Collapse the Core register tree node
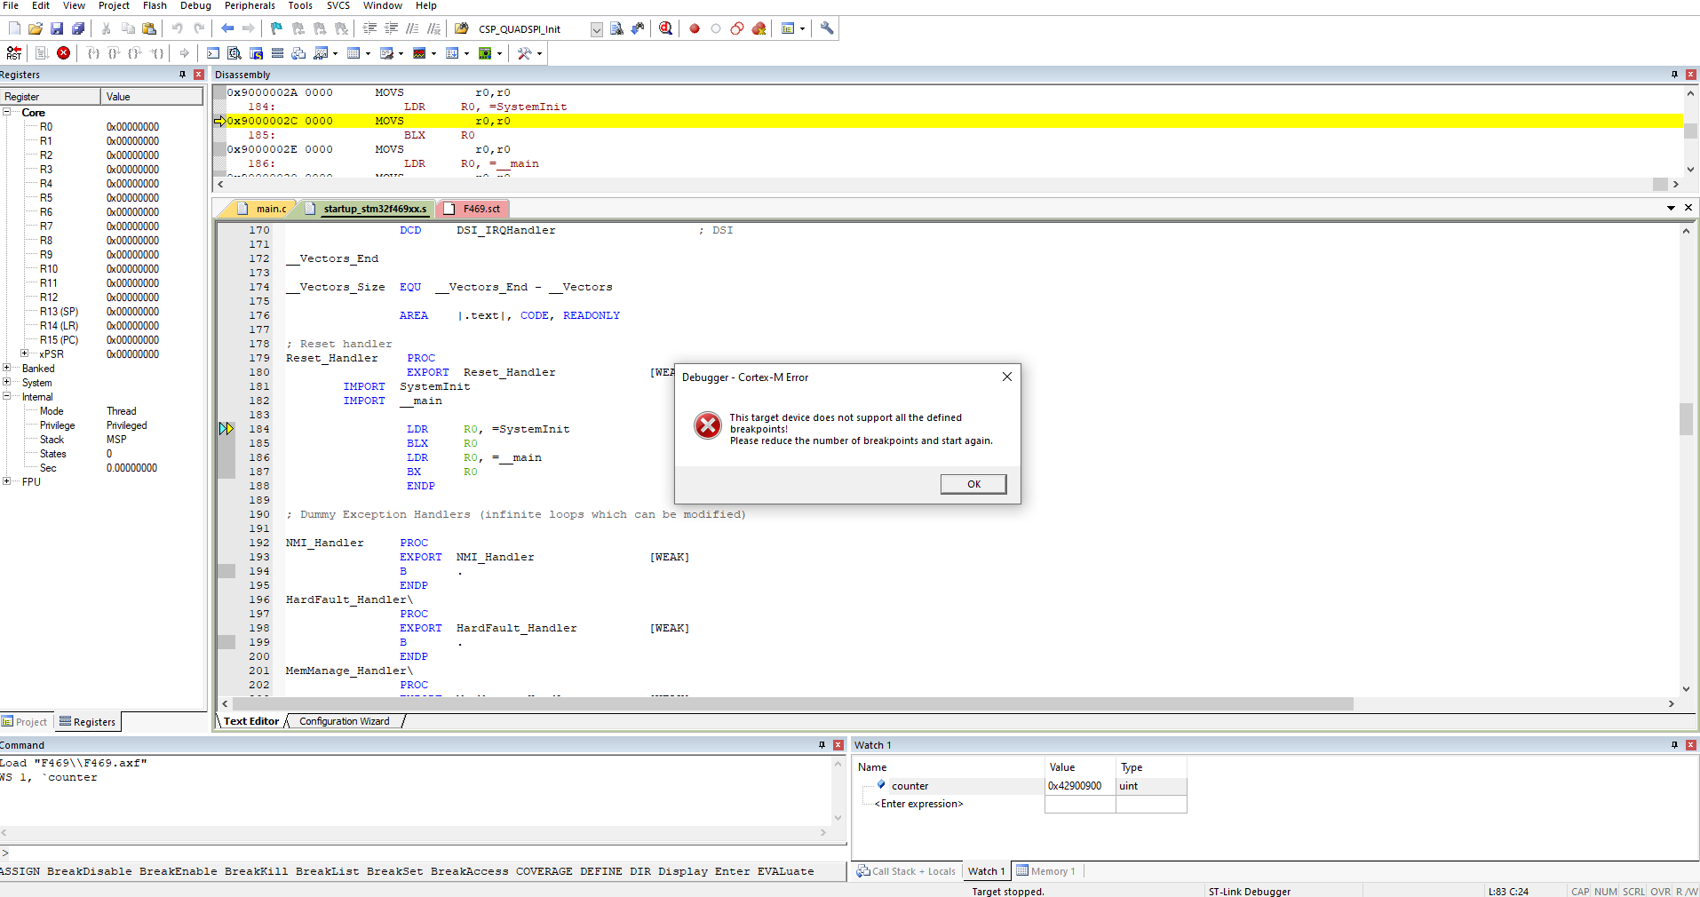The image size is (1700, 897). point(7,113)
